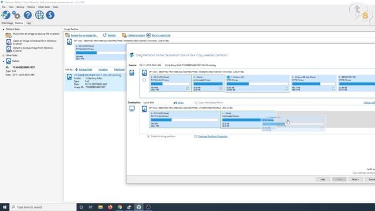Open the File menu

point(4,7)
